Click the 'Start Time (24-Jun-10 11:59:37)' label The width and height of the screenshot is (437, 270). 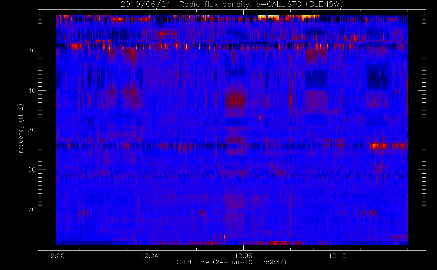231,262
